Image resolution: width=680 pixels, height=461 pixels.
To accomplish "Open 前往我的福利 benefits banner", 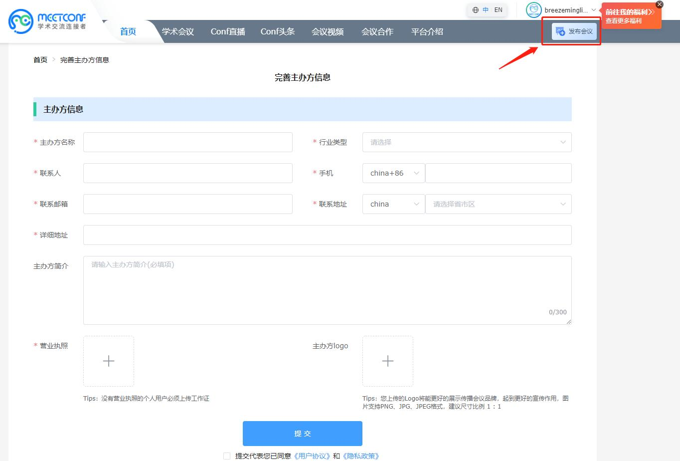I will coord(629,16).
